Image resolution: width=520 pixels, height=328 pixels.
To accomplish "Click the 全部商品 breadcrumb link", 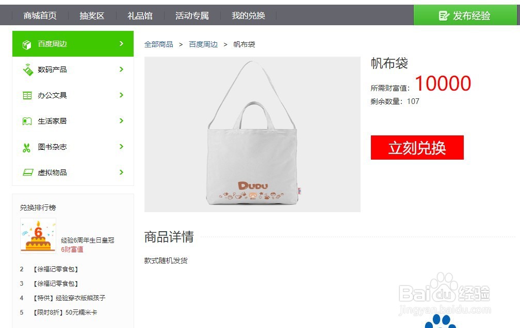I will (158, 44).
